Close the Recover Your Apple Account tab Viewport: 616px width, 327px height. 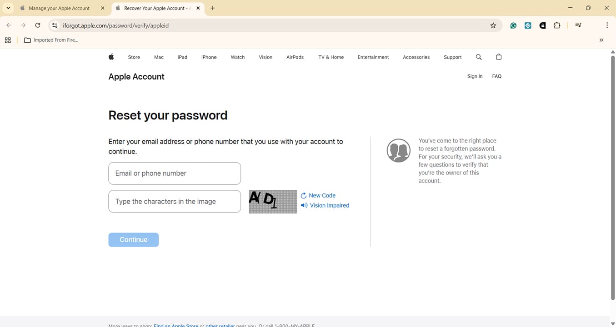[x=198, y=8]
